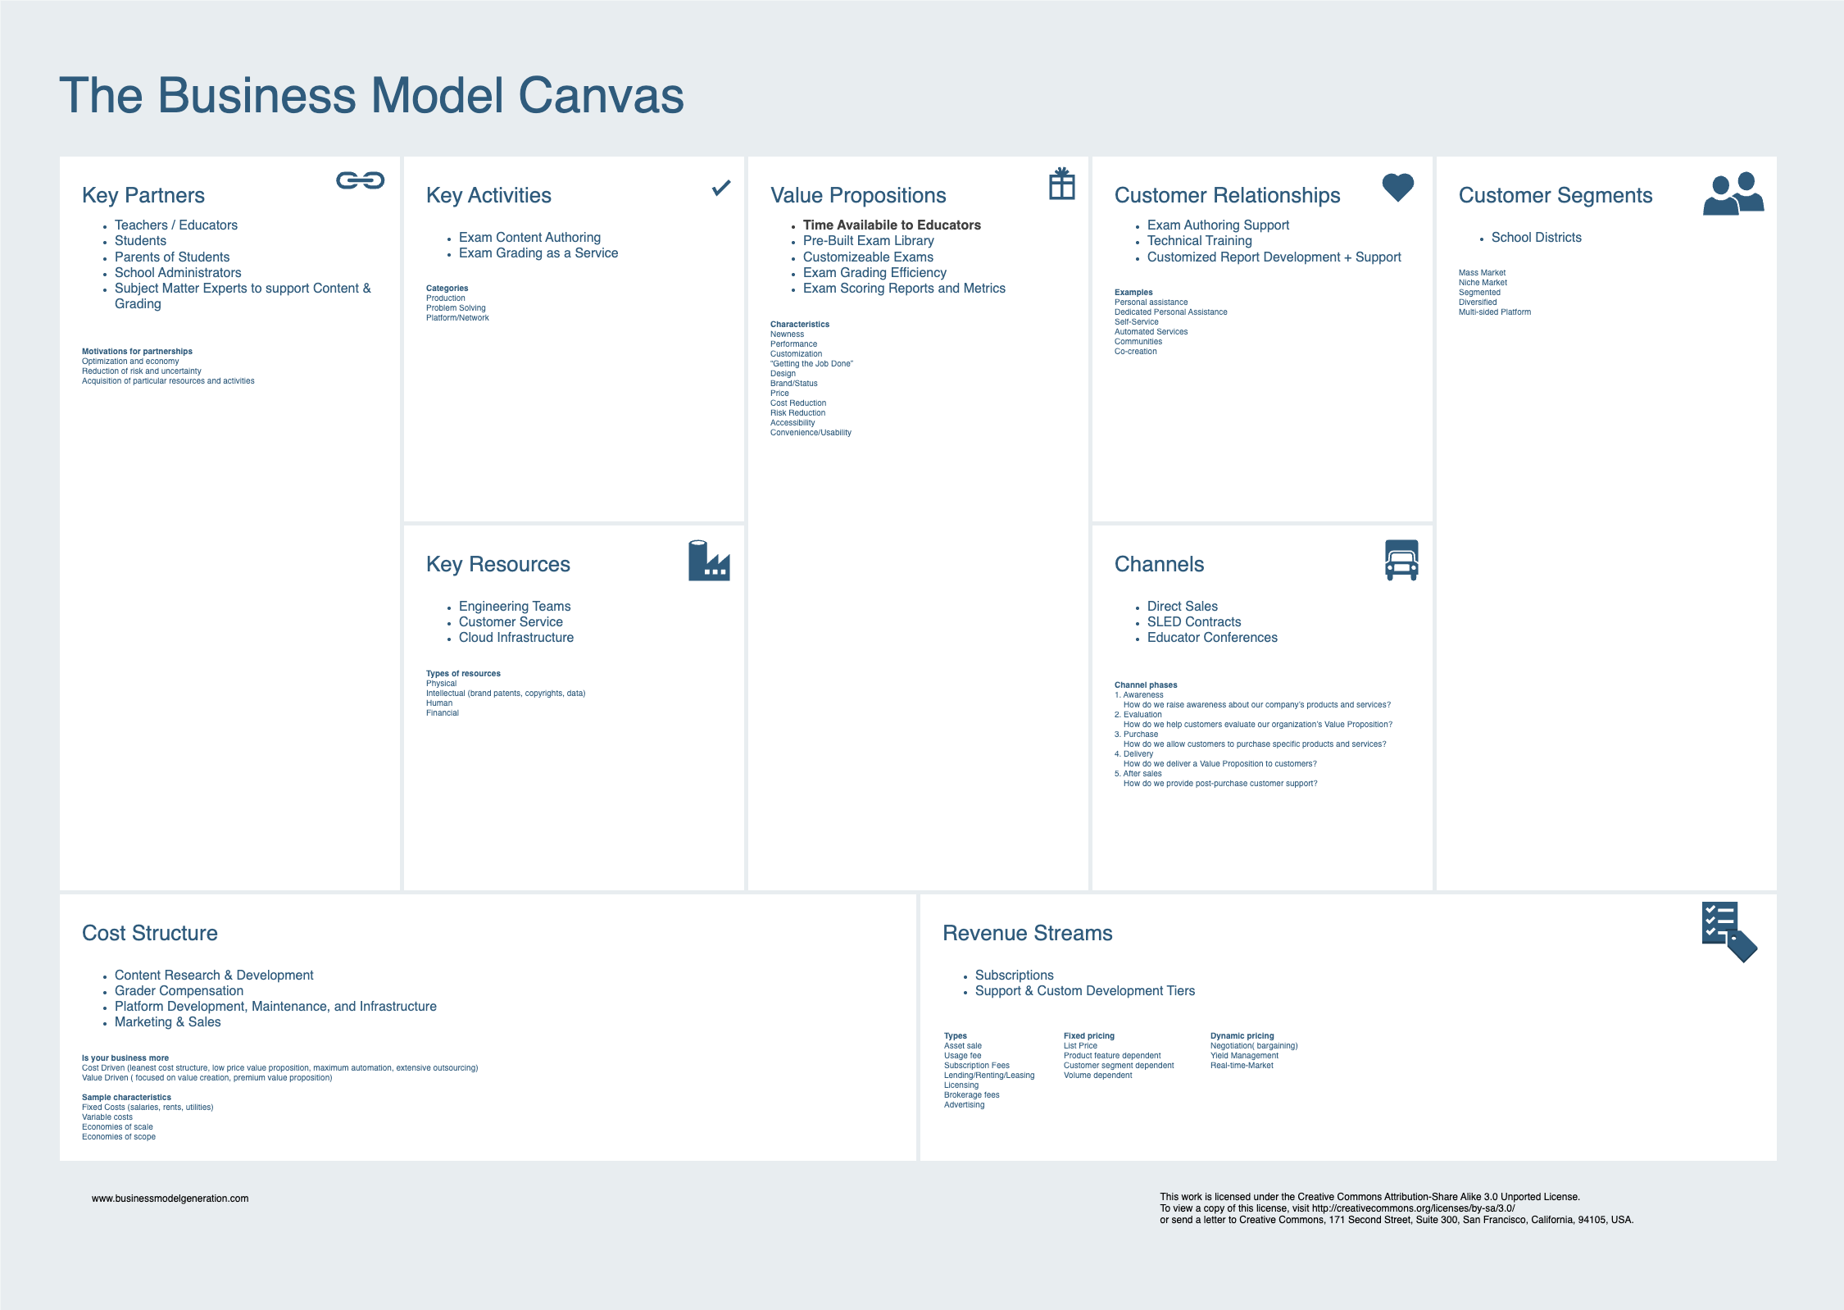Select the bold "Time Availabile to Educators" entry
Screen dimensions: 1844x1310
click(x=892, y=225)
